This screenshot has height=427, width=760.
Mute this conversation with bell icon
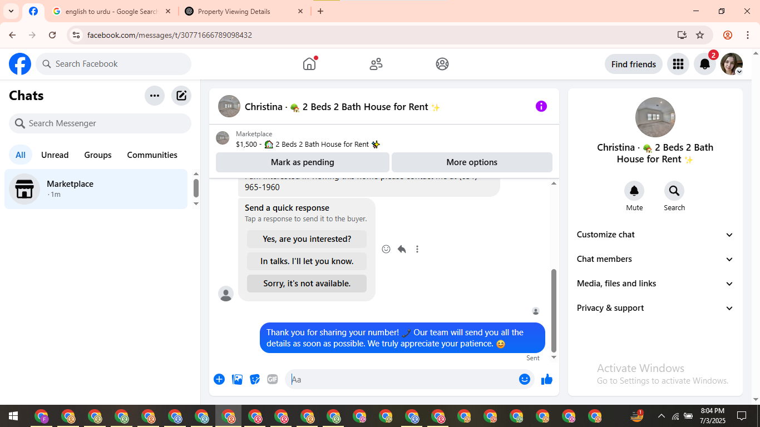(x=634, y=191)
